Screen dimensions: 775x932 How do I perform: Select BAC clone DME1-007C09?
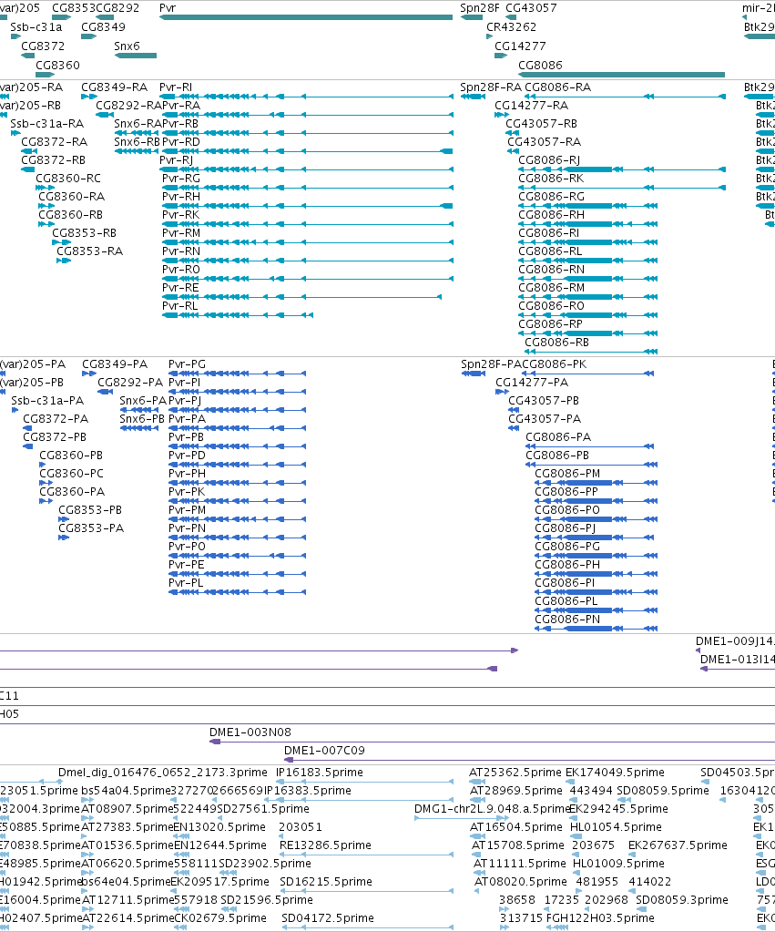click(x=324, y=751)
